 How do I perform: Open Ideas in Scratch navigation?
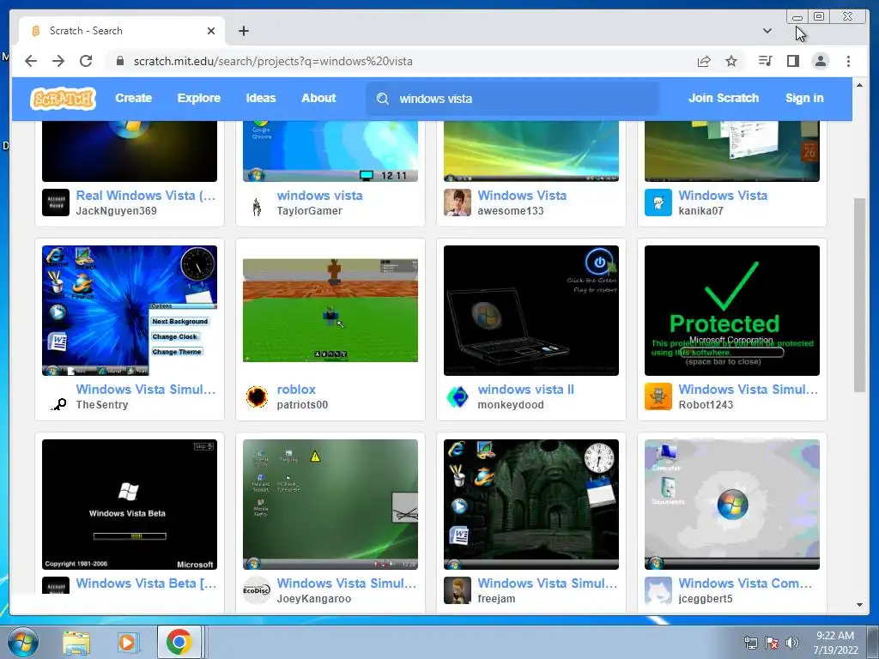261,98
